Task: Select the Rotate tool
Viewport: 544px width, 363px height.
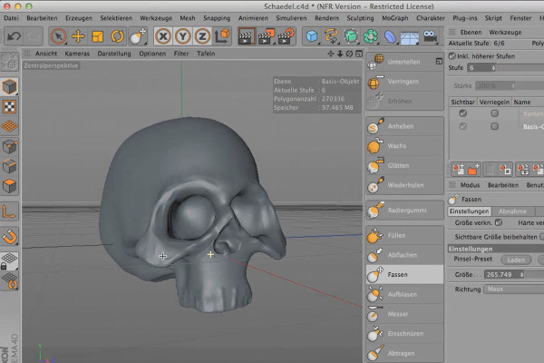Action: (117, 36)
